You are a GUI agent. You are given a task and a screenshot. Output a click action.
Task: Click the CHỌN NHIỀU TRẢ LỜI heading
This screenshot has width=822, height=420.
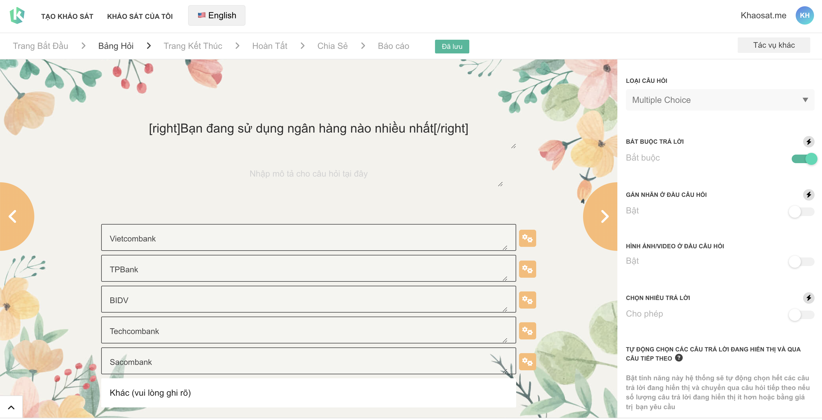pos(658,298)
